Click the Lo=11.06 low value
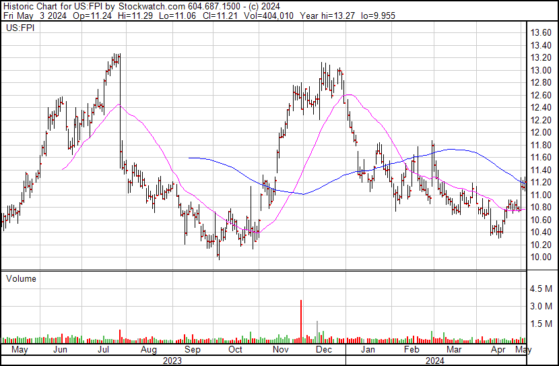Image resolution: width=559 pixels, height=366 pixels. [178, 16]
